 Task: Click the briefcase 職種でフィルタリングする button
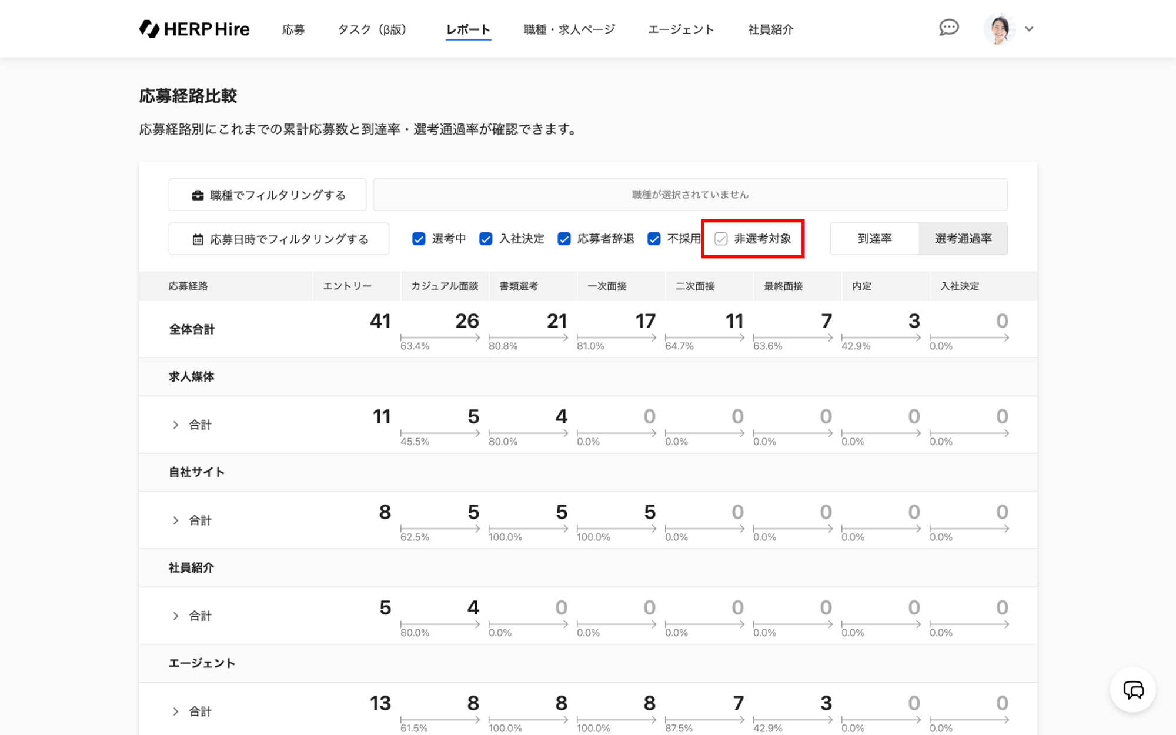tap(268, 195)
